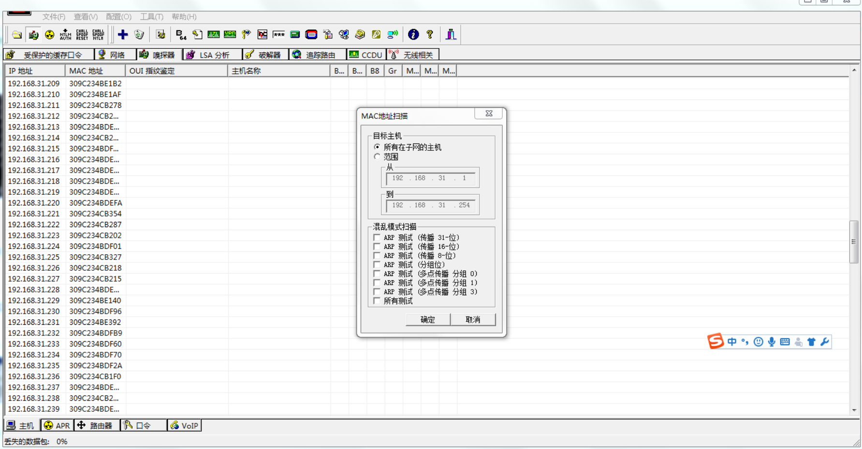Image resolution: width=862 pixels, height=449 pixels.
Task: Tick ARP 测试 (分组位) checkbox
Action: 377,264
